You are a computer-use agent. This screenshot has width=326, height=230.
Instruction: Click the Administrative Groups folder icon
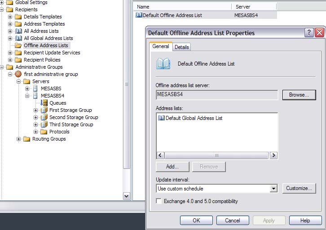click(9, 67)
